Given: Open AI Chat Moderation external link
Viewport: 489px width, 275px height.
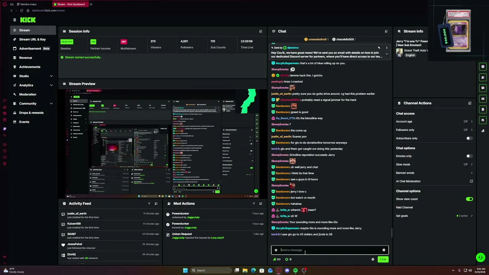Looking at the screenshot, I should pos(471,181).
